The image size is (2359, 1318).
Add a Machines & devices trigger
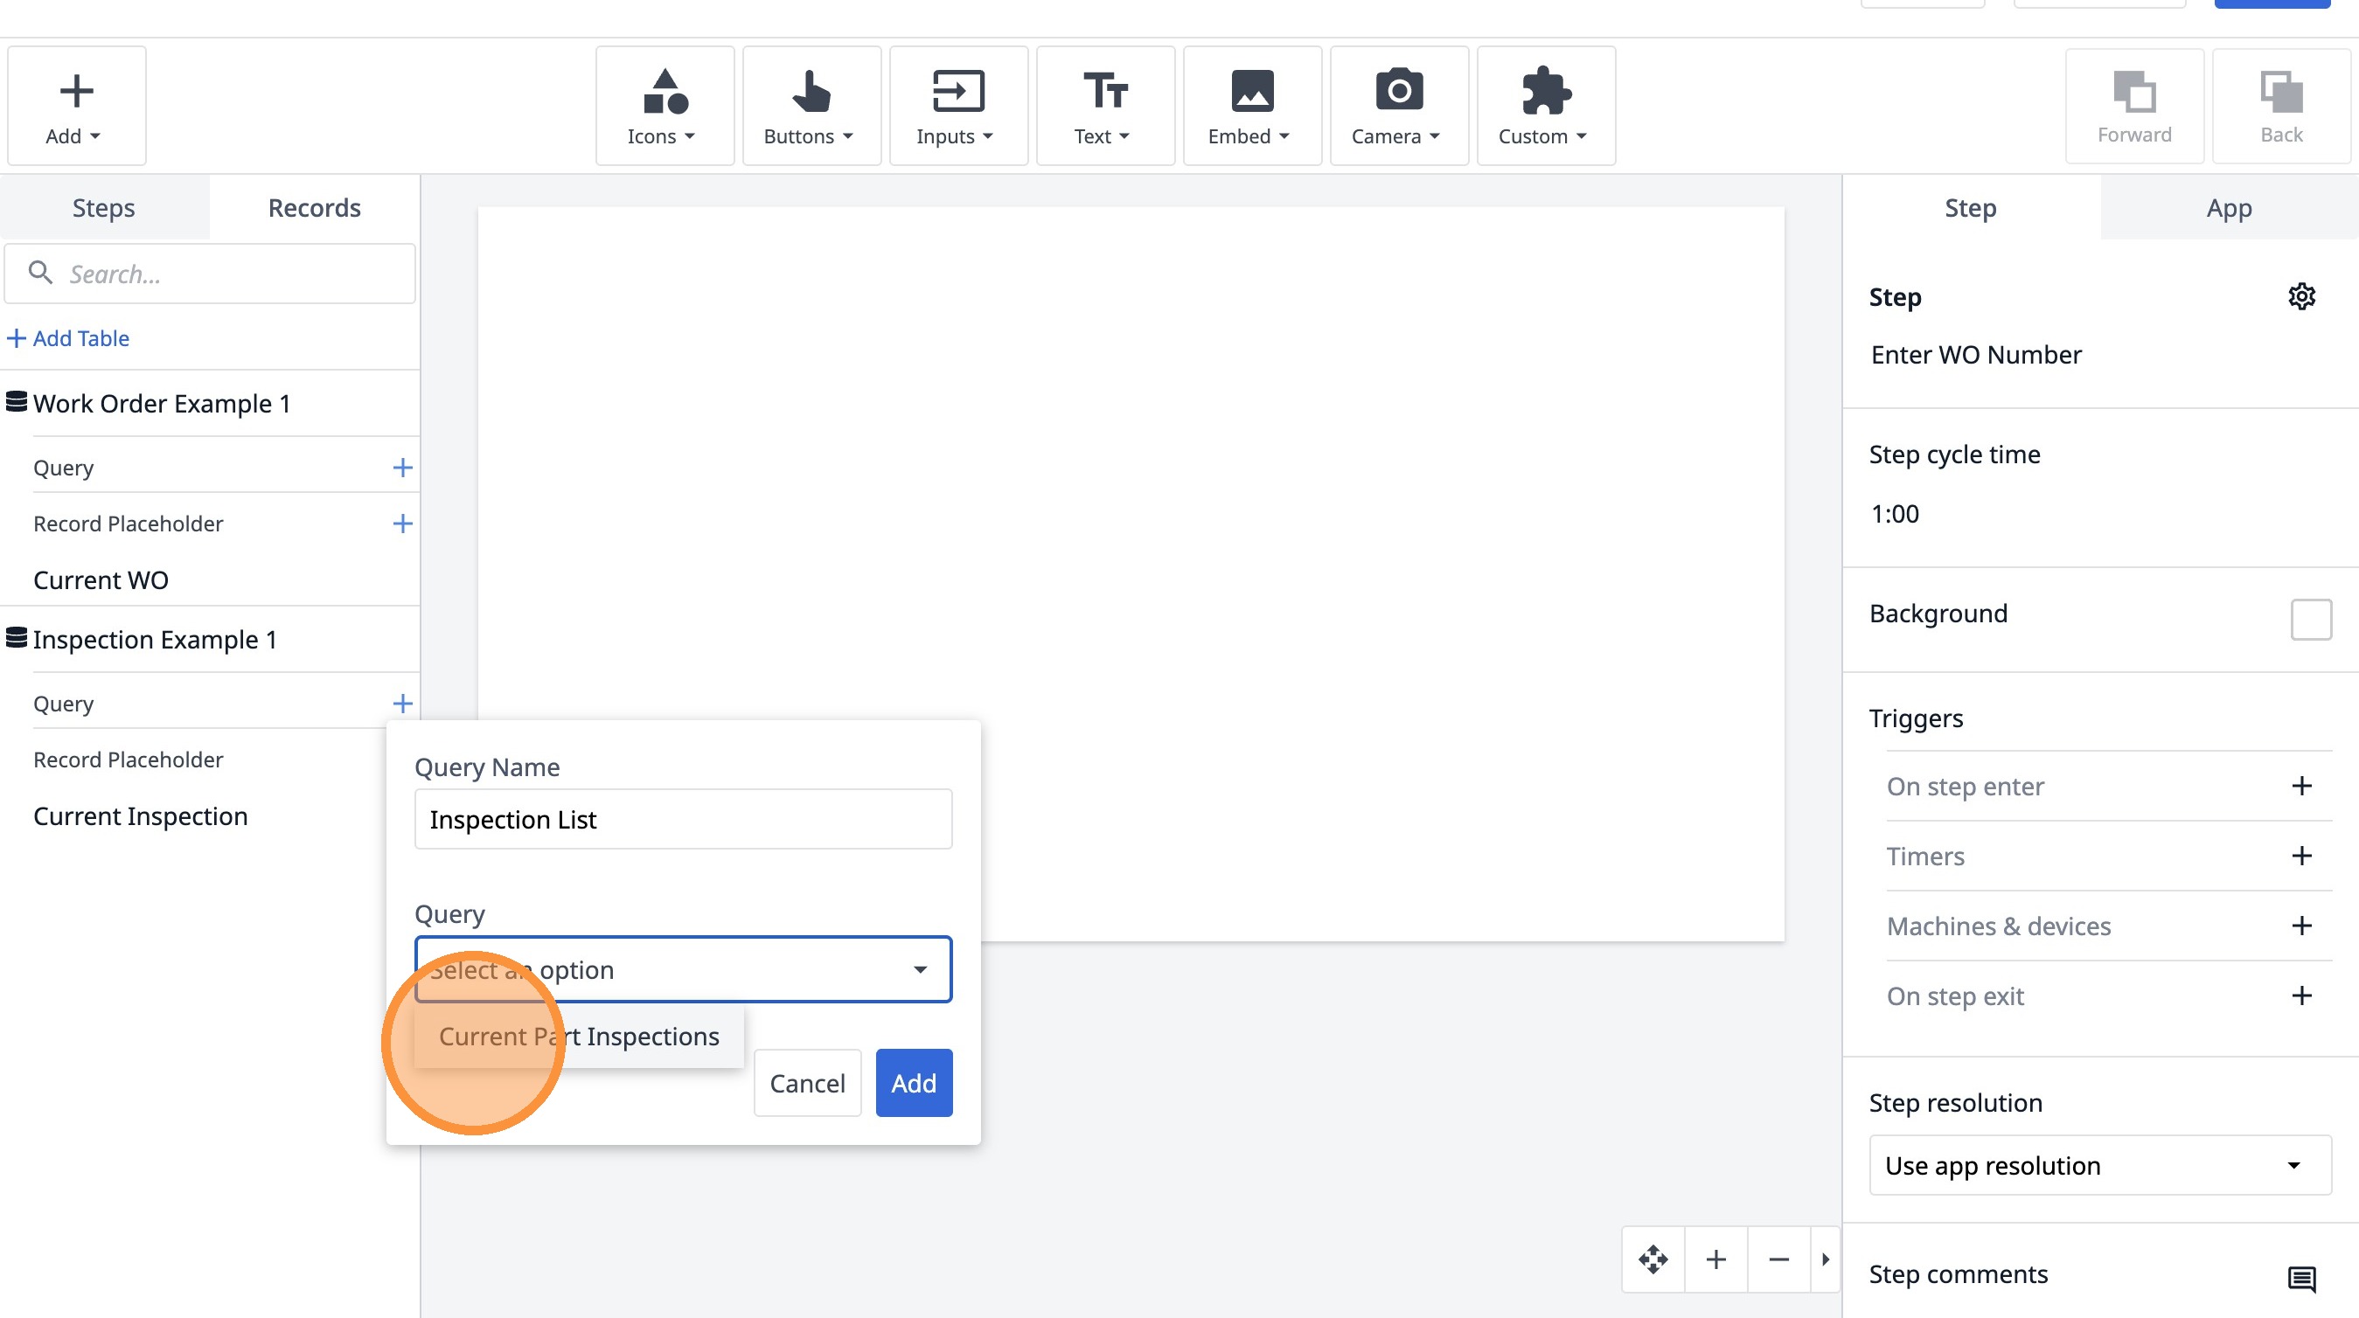[x=2301, y=926]
